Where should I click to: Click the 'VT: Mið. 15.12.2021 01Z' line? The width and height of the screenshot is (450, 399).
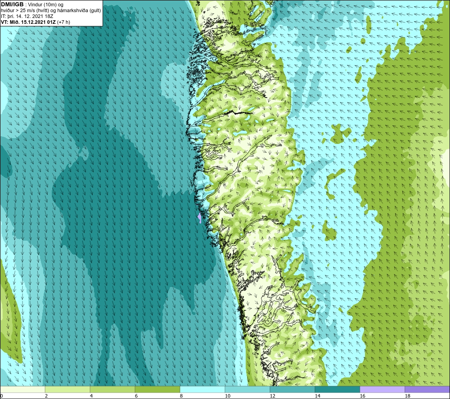(x=28, y=22)
